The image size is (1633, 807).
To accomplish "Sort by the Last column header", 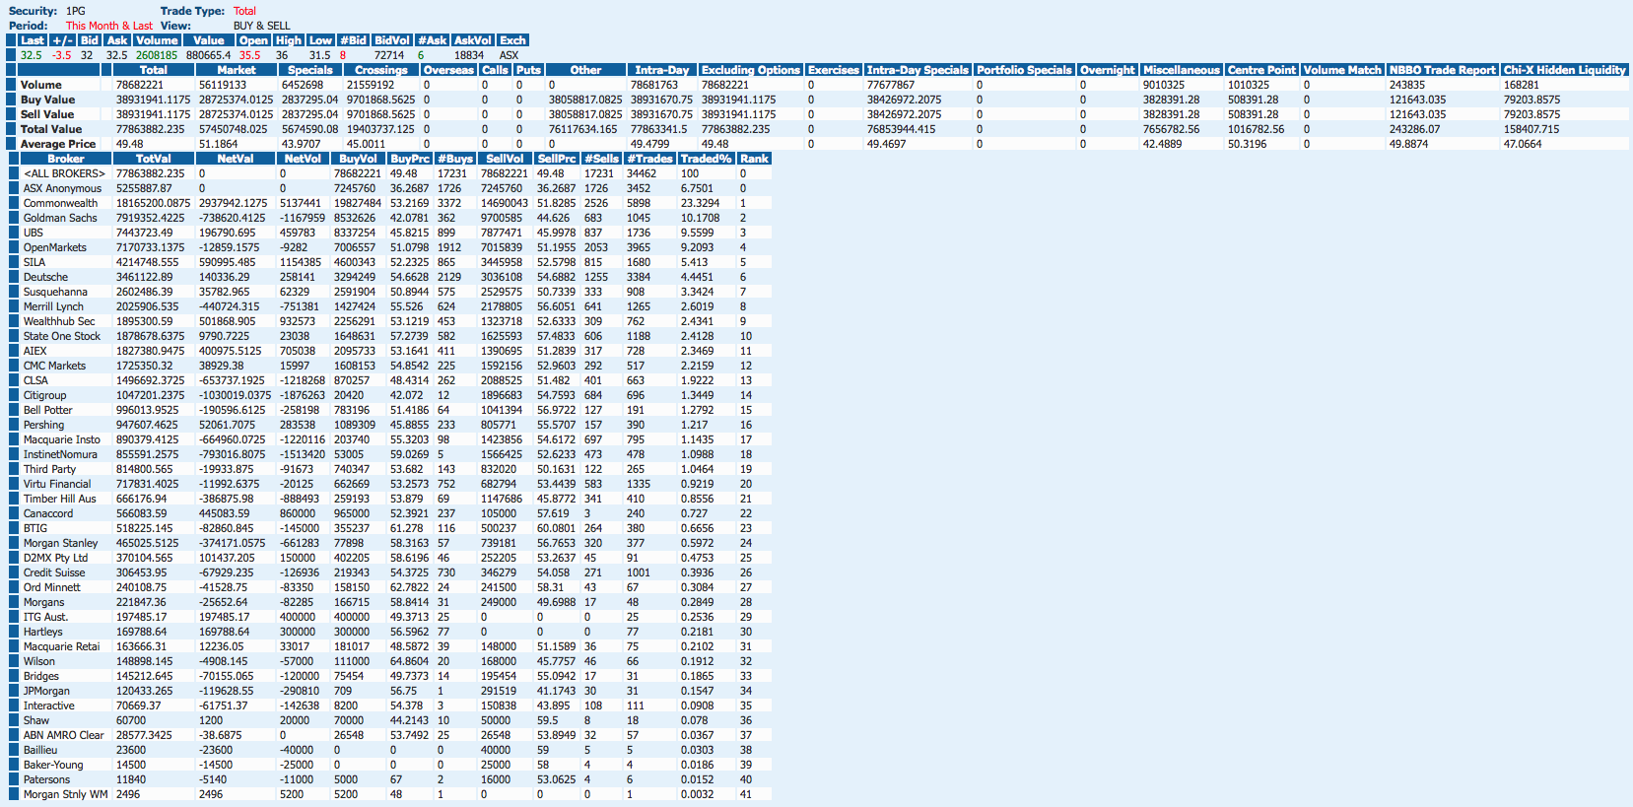I will (x=33, y=40).
